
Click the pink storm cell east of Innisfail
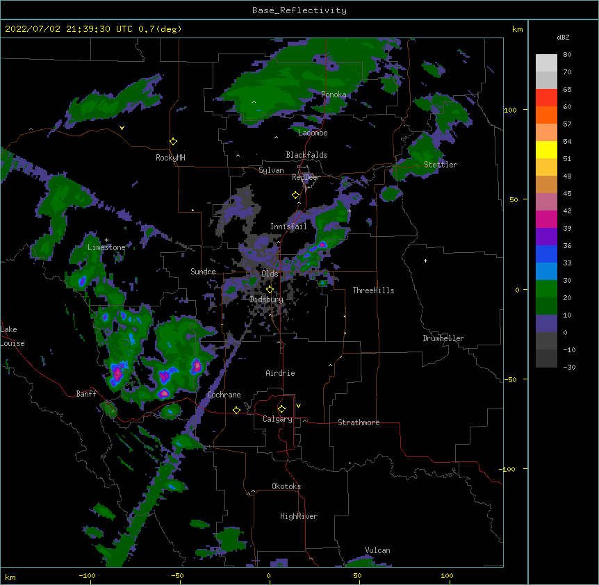[x=322, y=245]
